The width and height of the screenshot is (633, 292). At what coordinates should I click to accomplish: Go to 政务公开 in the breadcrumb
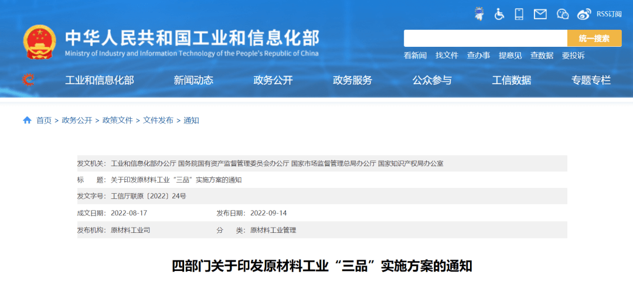[x=77, y=120]
